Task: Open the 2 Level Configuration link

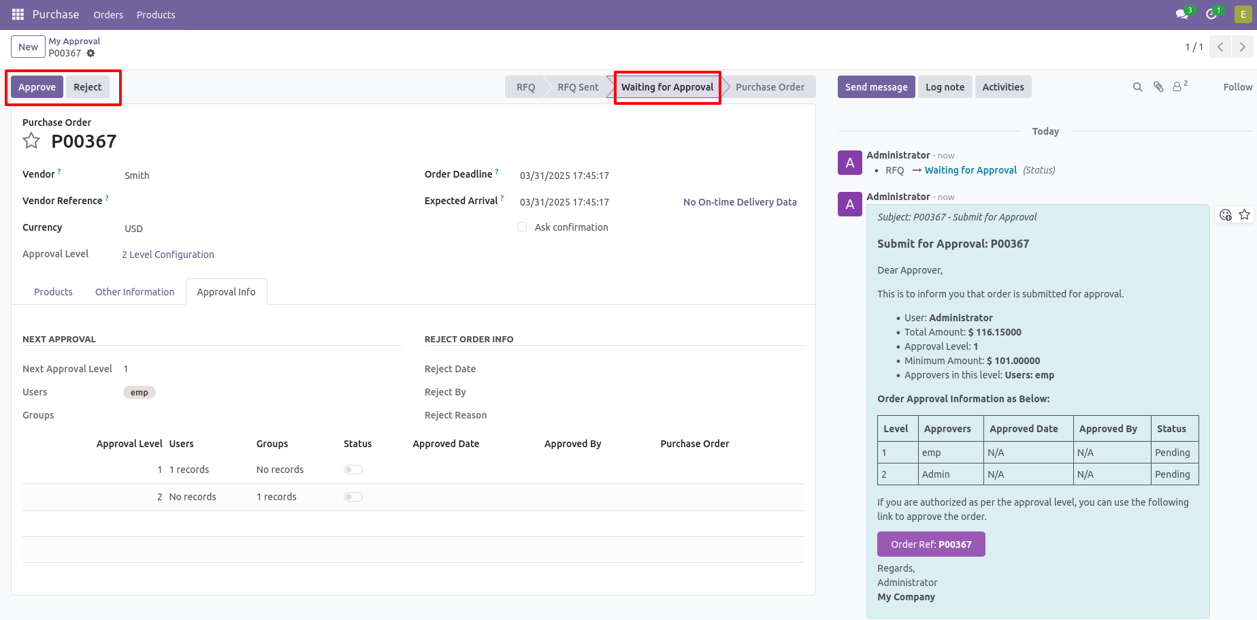Action: coord(168,255)
